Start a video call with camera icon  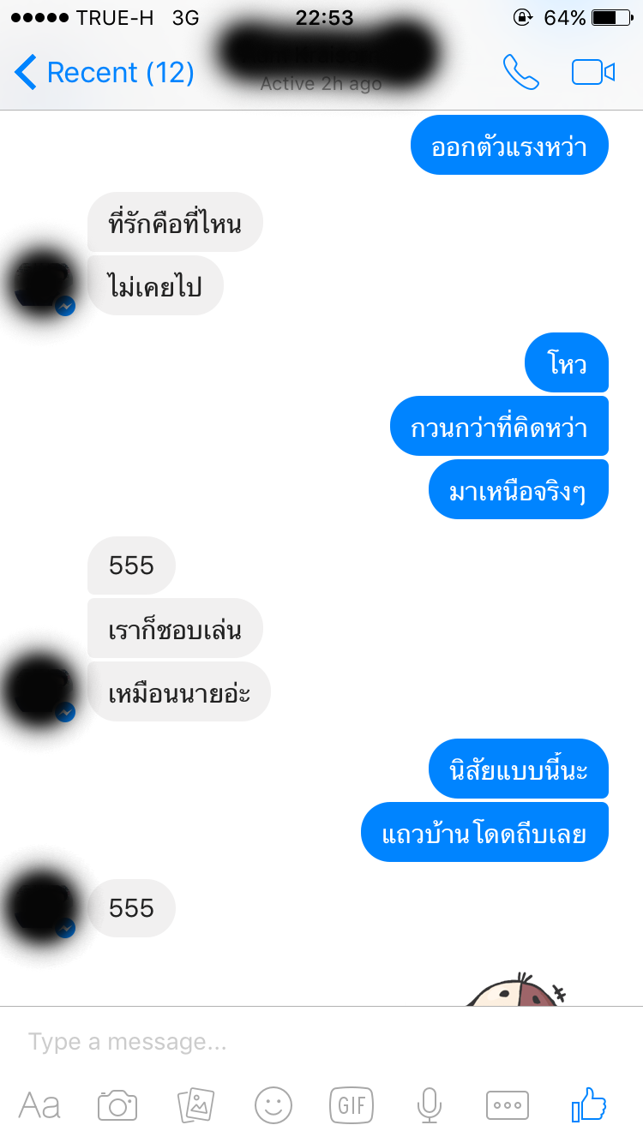[x=593, y=73]
